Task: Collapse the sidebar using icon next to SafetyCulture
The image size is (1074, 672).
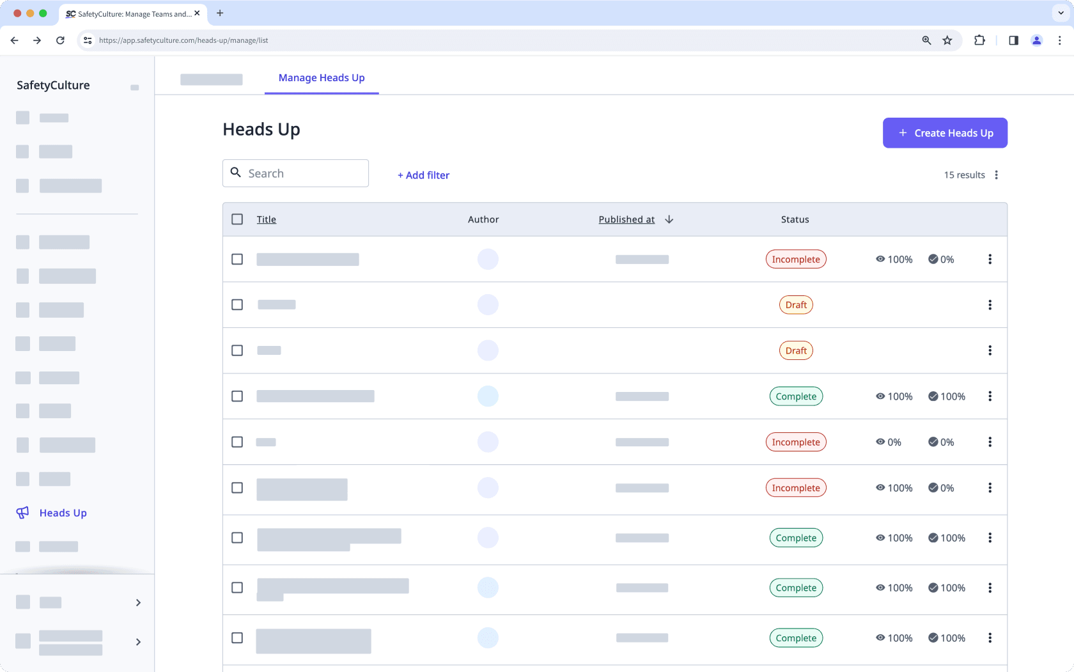Action: [134, 88]
